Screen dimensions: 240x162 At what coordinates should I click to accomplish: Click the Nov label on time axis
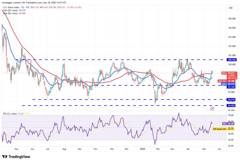[x=112, y=149]
